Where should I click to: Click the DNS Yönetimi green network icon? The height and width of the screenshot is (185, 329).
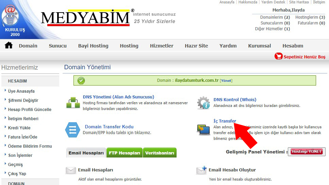(73, 103)
